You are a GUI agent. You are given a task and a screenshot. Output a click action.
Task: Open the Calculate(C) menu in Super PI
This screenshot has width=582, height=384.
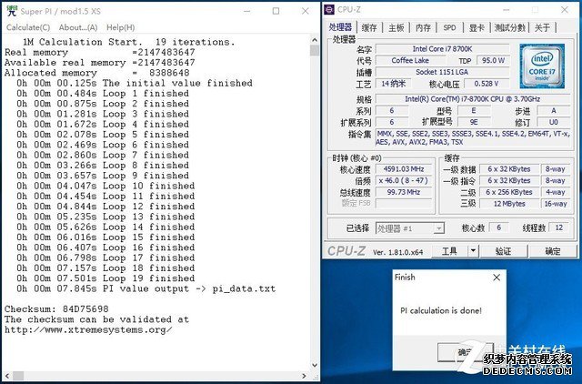click(28, 27)
